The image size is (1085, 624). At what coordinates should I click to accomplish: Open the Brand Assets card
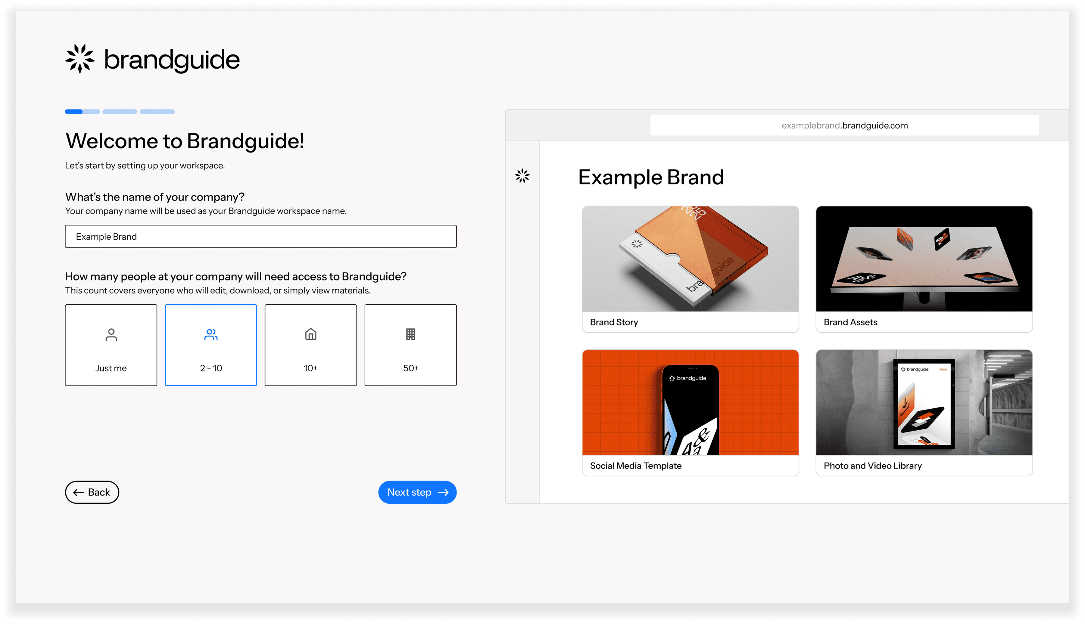(x=924, y=269)
